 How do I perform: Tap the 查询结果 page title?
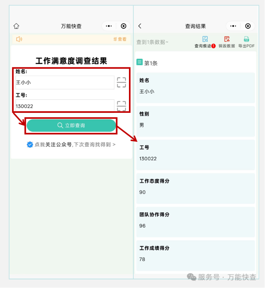coord(195,26)
